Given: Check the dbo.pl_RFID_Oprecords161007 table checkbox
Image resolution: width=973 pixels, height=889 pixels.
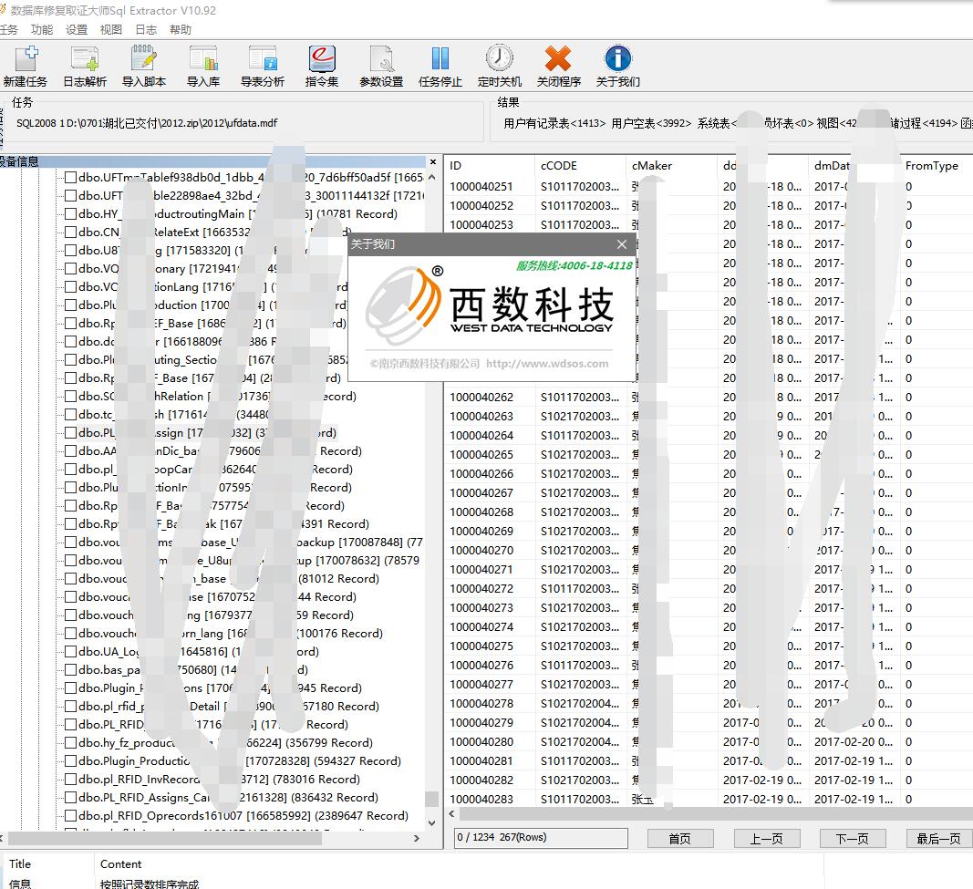Looking at the screenshot, I should (71, 816).
